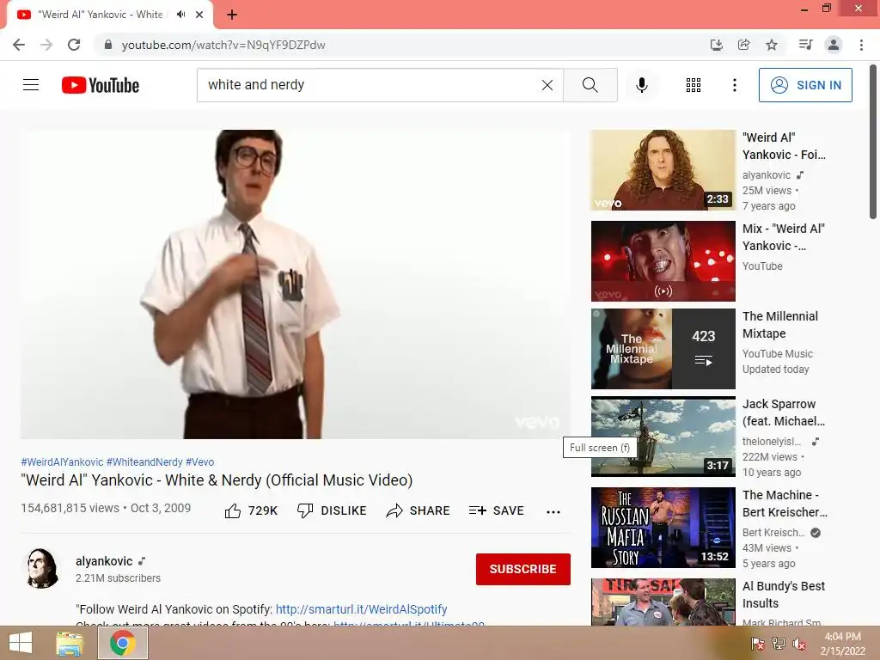
Task: Click "Al Bundy's Best Insults" title
Action: tap(784, 595)
